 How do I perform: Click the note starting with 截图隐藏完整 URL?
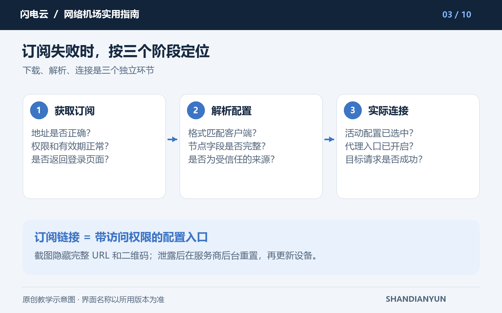pyautogui.click(x=176, y=256)
